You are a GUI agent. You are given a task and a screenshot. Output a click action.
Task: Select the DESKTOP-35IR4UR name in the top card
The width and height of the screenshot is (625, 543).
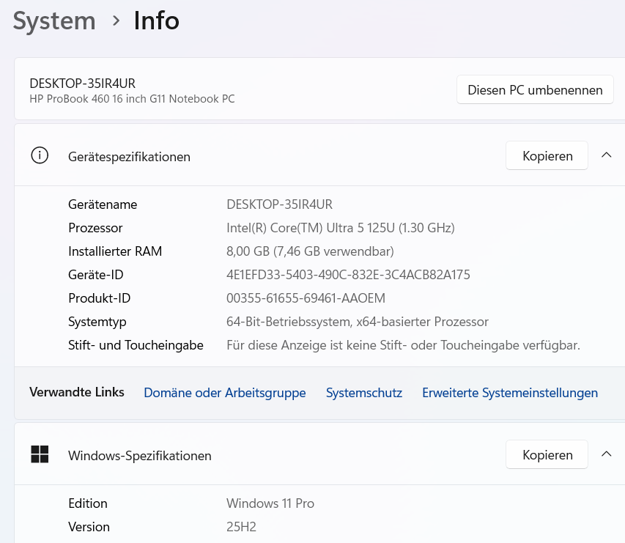[x=83, y=84]
